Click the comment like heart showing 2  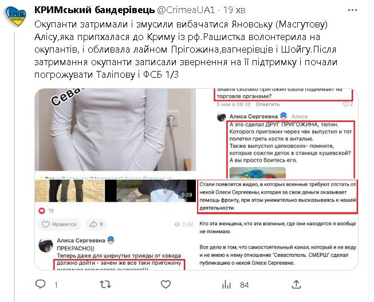pyautogui.click(x=348, y=104)
